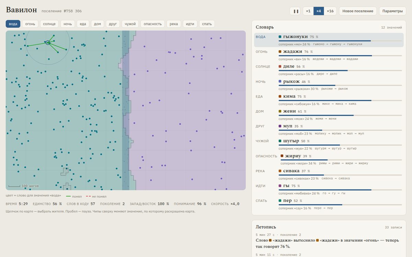Click the 100 шагов map scale label
This screenshot has height=257, width=412.
(x=30, y=186)
